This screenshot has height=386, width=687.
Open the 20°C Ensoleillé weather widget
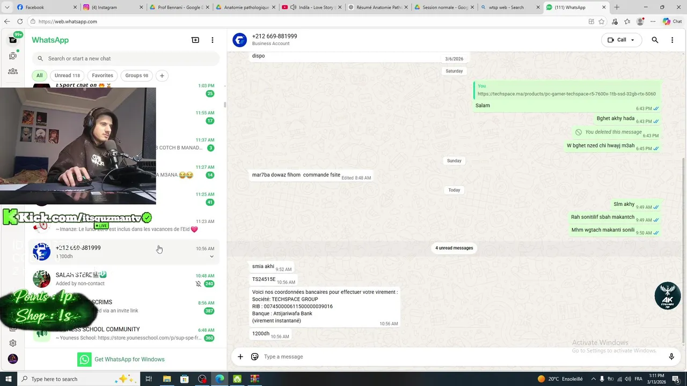560,379
